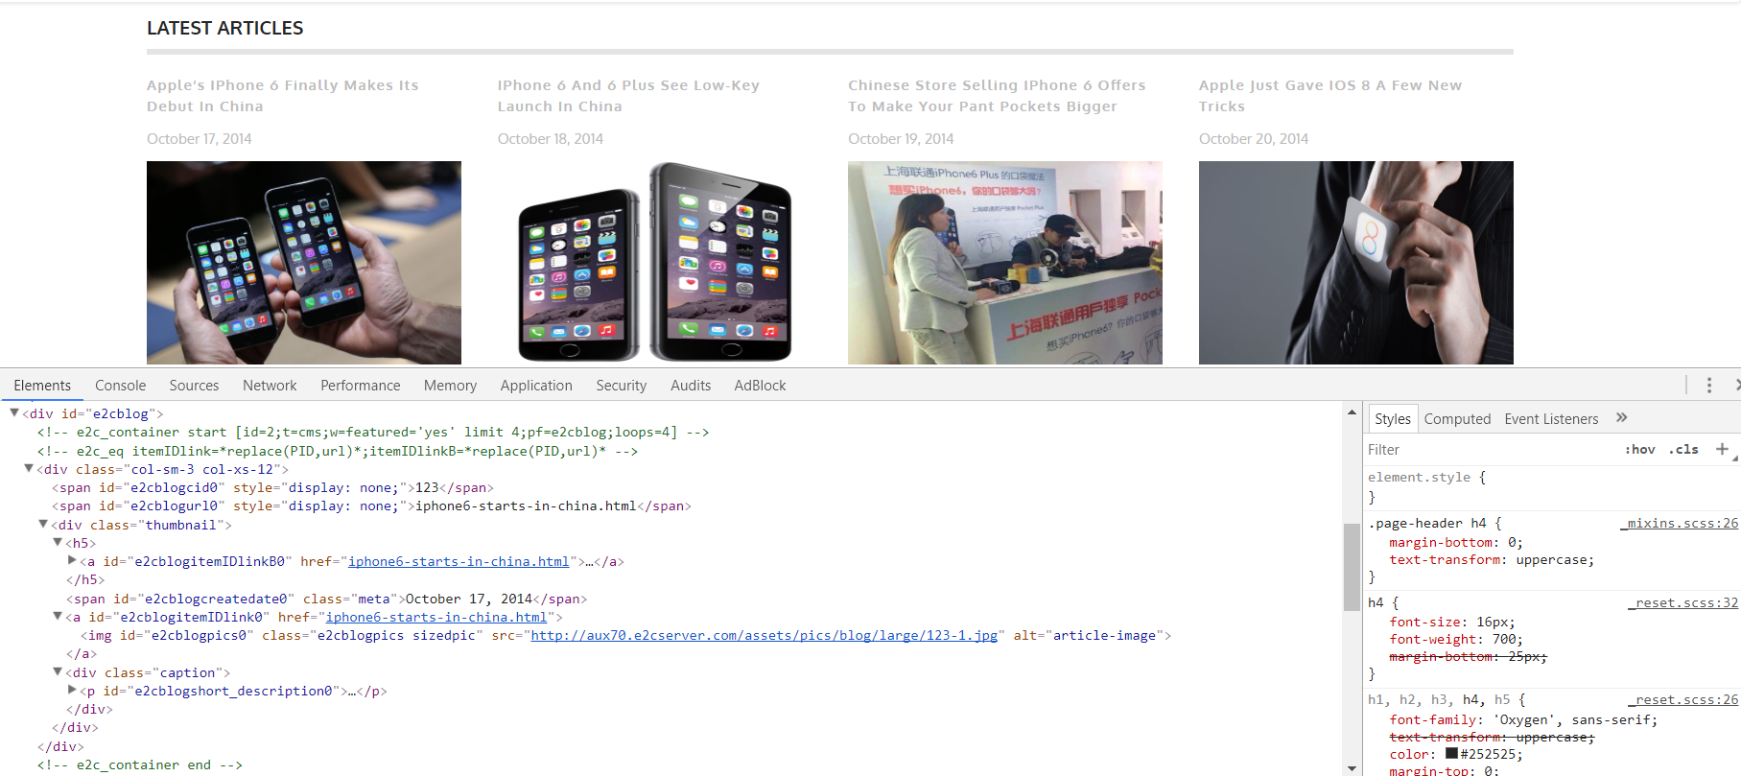This screenshot has height=776, width=1741.
Task: Open the Audits tab
Action: 691,385
